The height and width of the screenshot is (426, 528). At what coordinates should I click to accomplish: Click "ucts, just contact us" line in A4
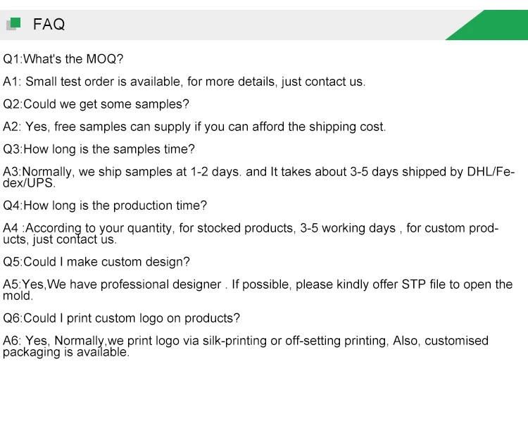click(x=60, y=239)
